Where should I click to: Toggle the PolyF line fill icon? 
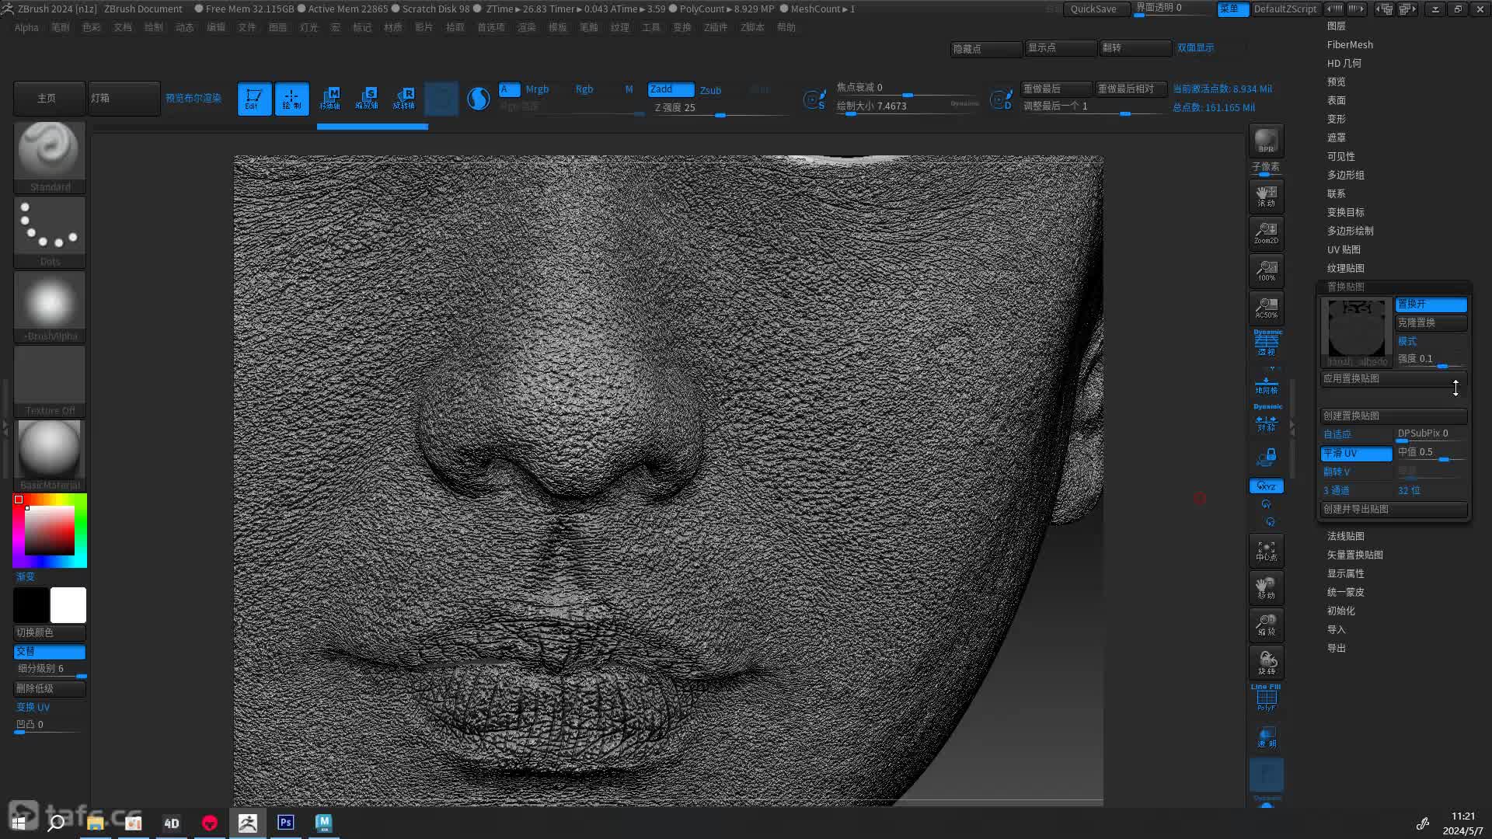(1266, 698)
